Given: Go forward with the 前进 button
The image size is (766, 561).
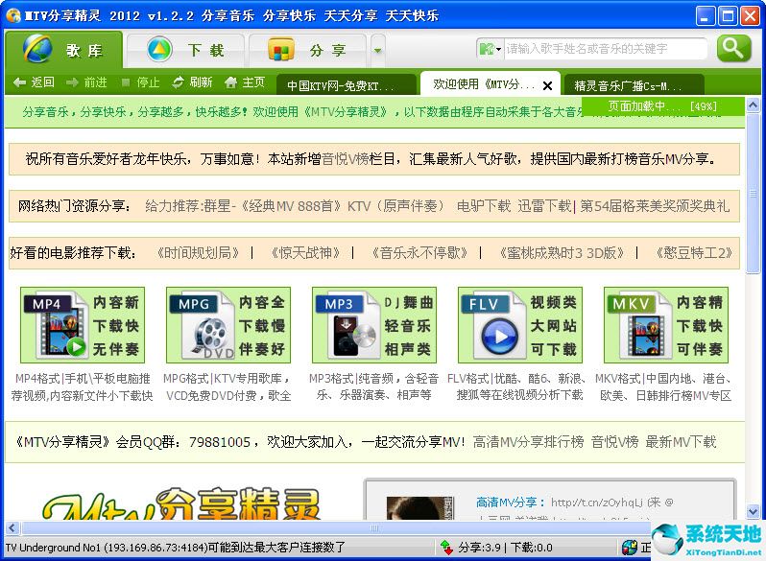Looking at the screenshot, I should pos(86,82).
